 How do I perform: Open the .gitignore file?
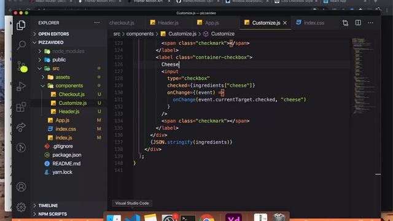point(63,146)
